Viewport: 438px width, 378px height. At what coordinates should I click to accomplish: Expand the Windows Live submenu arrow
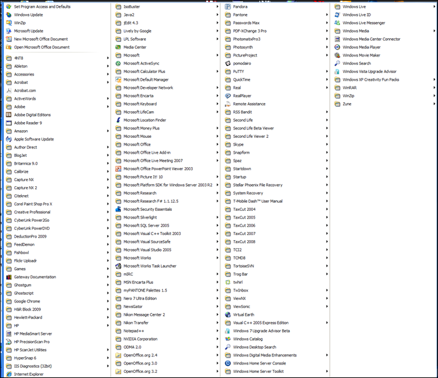coord(435,6)
